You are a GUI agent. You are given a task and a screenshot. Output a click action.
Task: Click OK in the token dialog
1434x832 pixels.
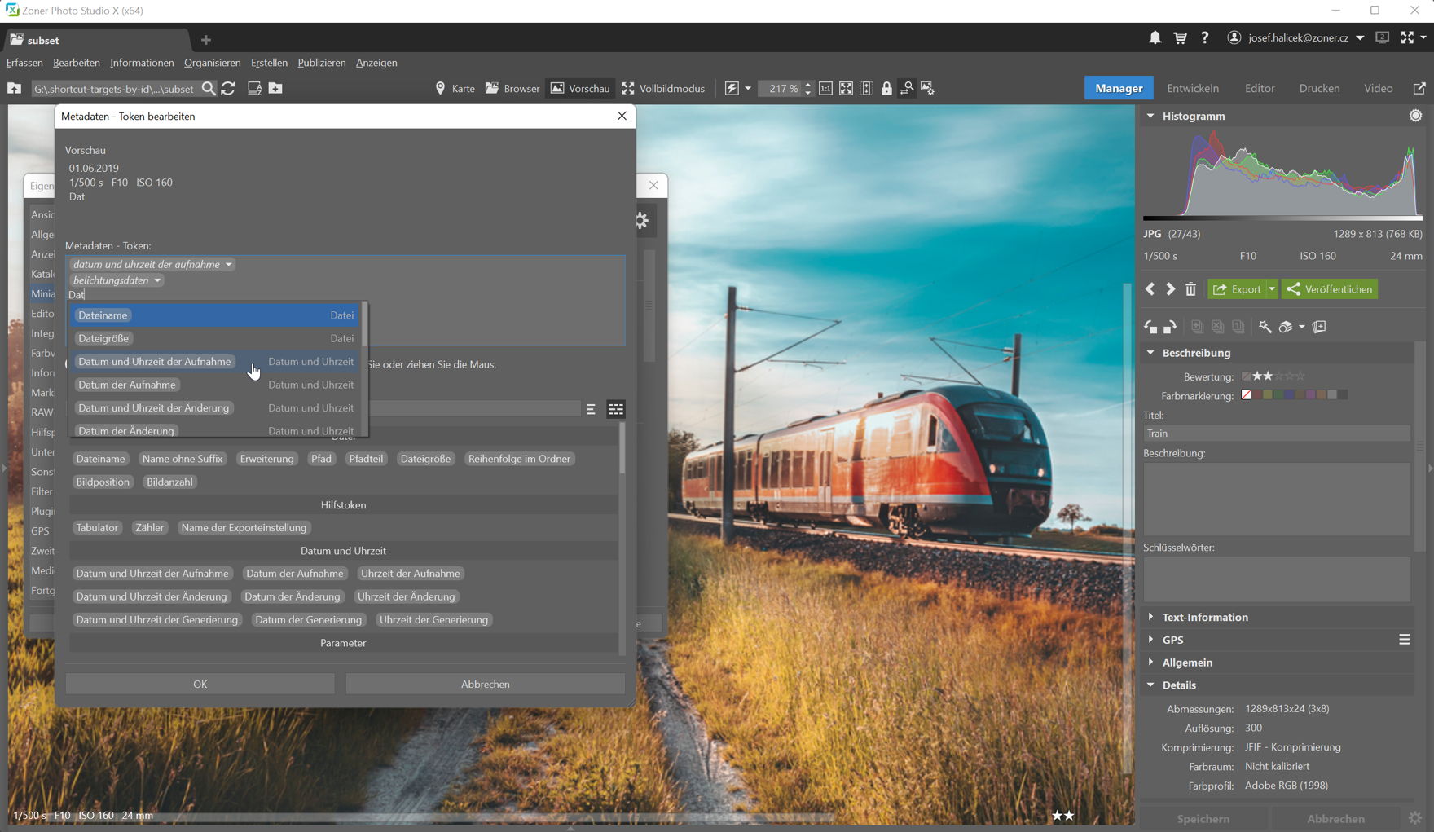point(200,684)
